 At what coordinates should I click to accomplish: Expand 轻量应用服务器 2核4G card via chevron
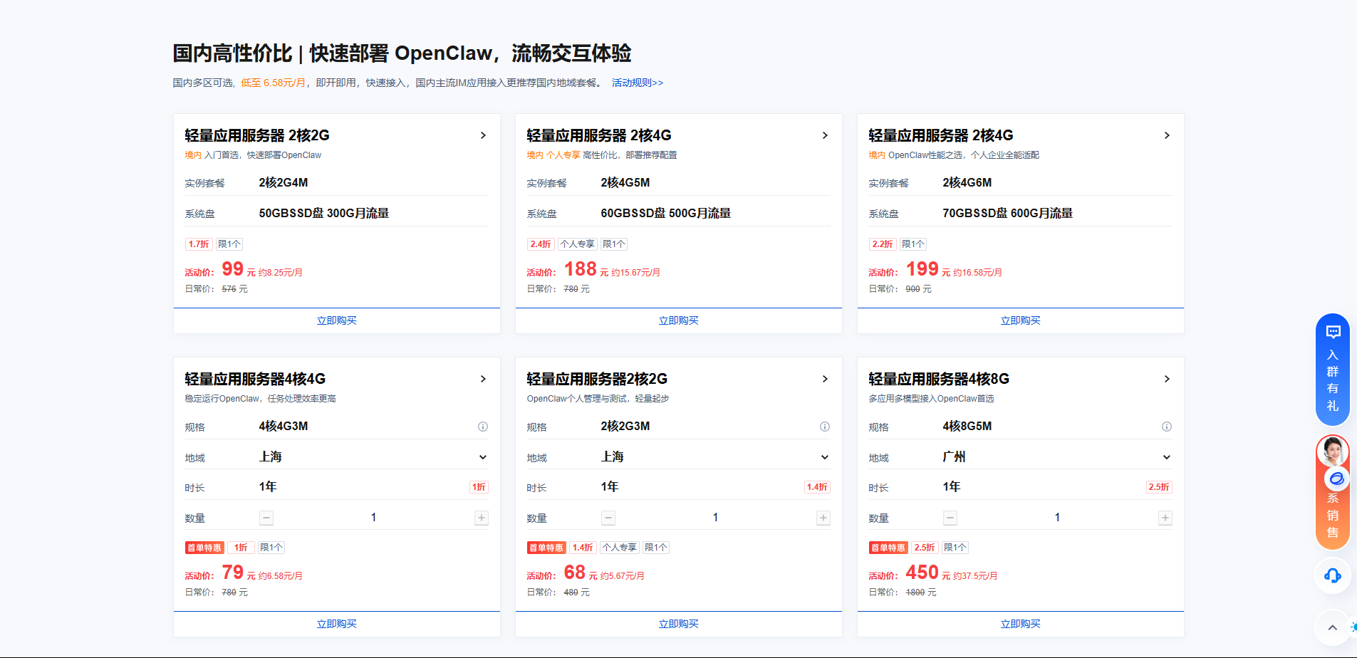coord(824,135)
